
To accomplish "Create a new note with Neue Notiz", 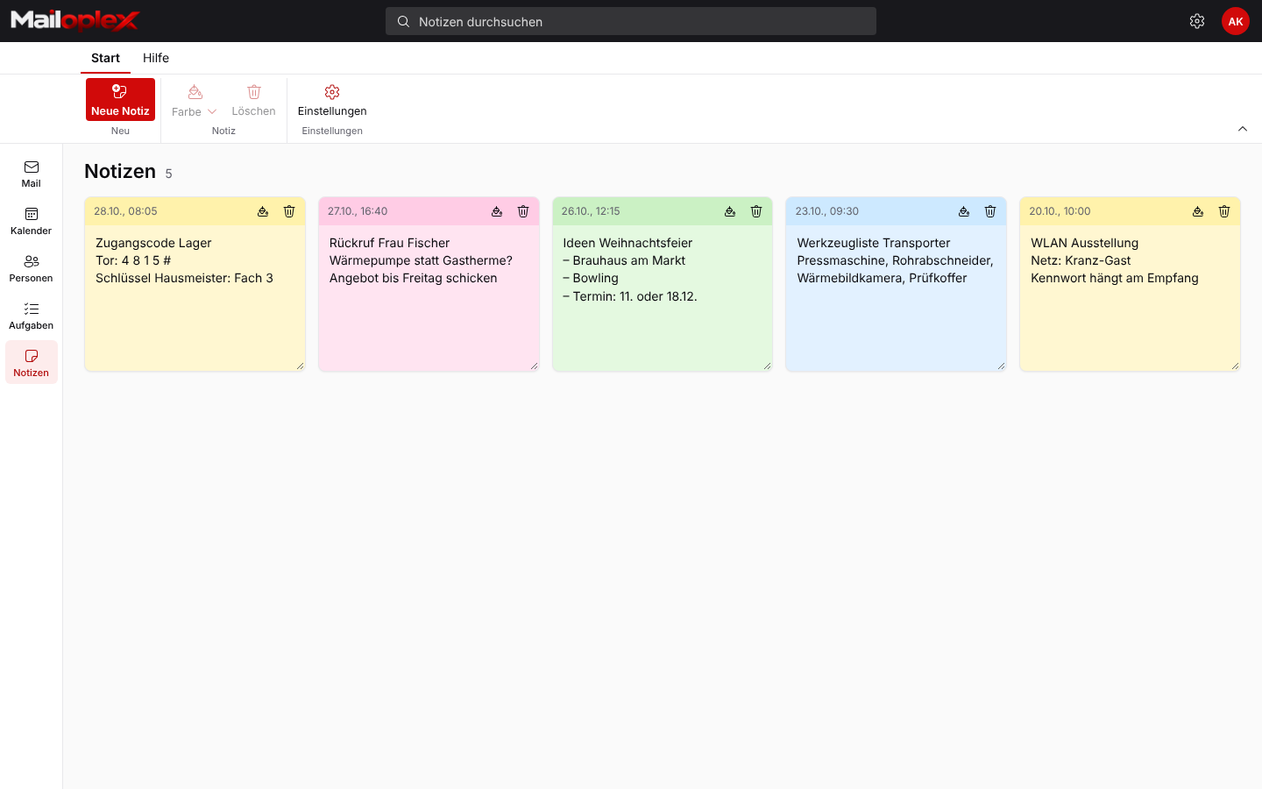I will (x=120, y=100).
